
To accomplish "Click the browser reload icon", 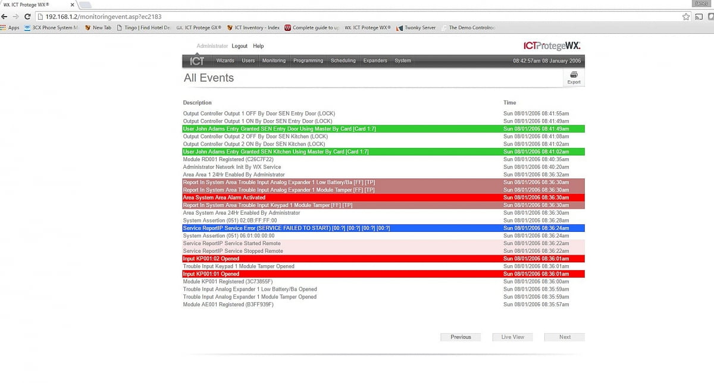I will coord(28,17).
